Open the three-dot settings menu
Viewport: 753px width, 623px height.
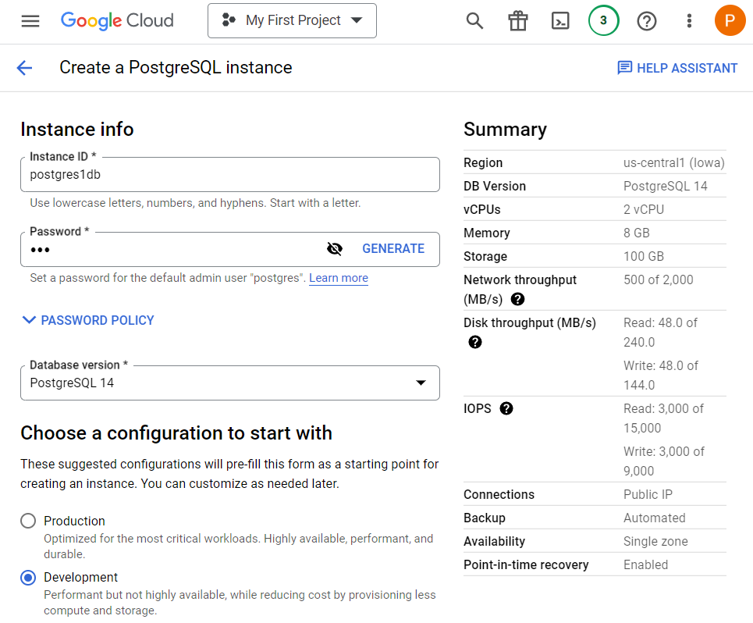pos(689,20)
